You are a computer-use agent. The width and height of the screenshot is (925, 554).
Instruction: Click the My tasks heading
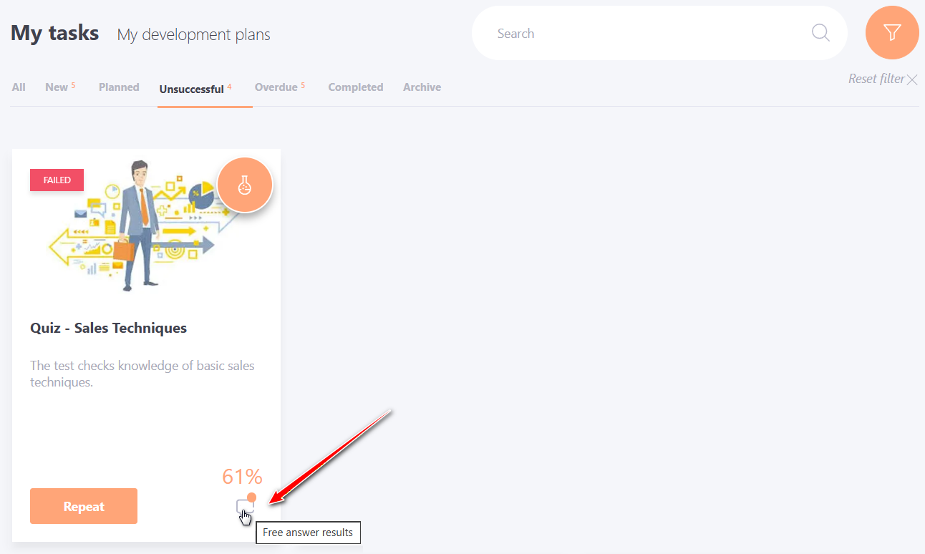click(54, 33)
